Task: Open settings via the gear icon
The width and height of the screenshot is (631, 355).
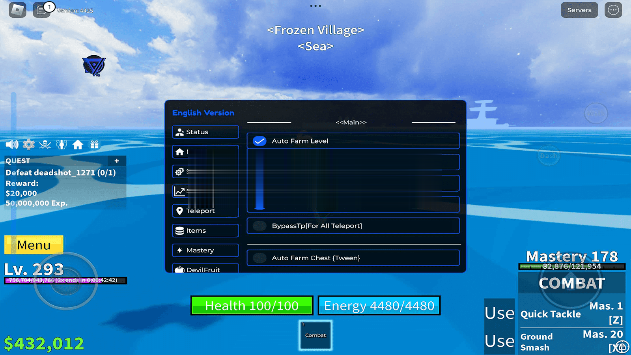Action: pos(29,144)
